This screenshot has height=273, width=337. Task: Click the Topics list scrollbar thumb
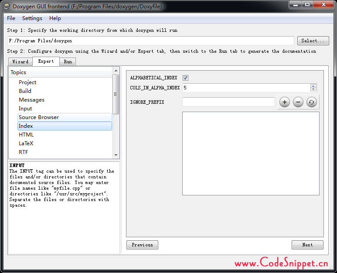(116, 94)
